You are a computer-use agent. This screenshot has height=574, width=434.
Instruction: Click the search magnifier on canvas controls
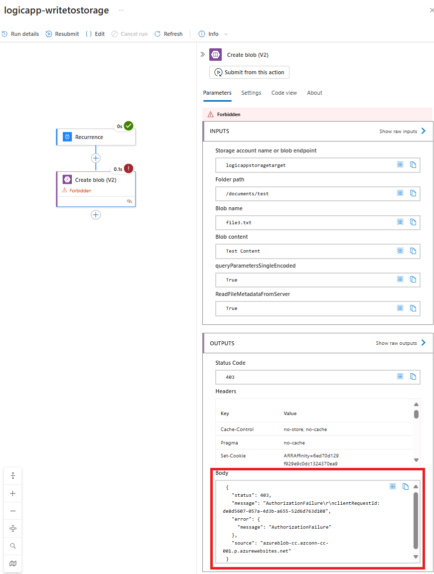(x=13, y=546)
